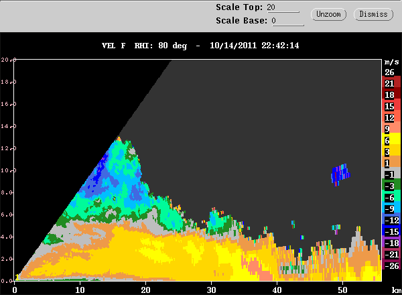Click the 6 m/s yellow swatch

[x=391, y=140]
